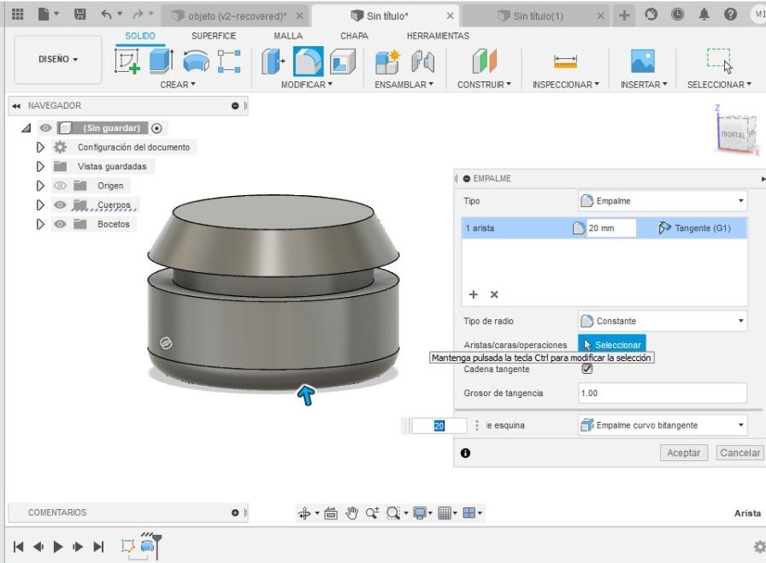Click the Grosor de tangencia field
The height and width of the screenshot is (563, 766).
coord(663,393)
